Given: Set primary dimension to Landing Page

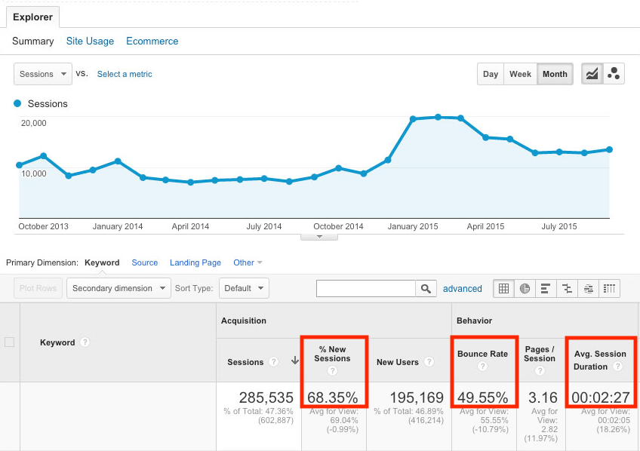Looking at the screenshot, I should coord(195,262).
